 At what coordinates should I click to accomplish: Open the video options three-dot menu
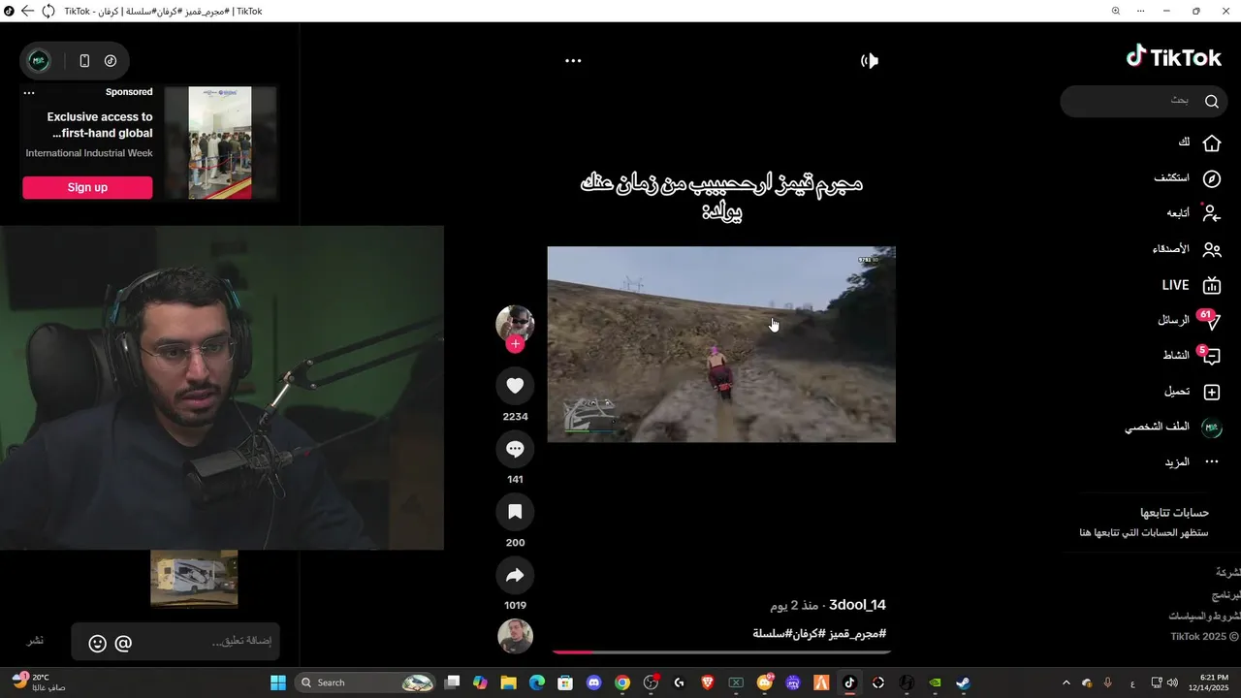(573, 61)
